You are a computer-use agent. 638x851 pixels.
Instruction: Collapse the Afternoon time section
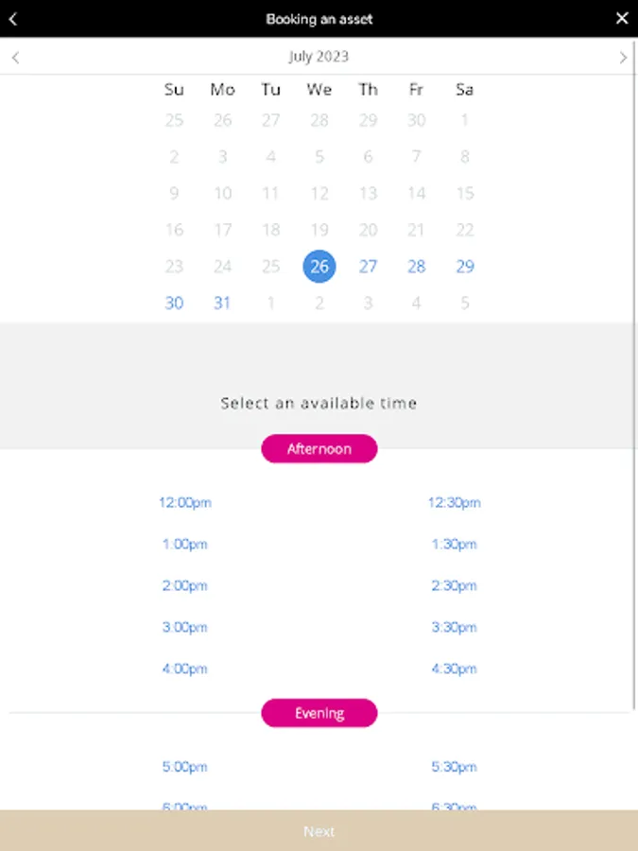(x=319, y=449)
